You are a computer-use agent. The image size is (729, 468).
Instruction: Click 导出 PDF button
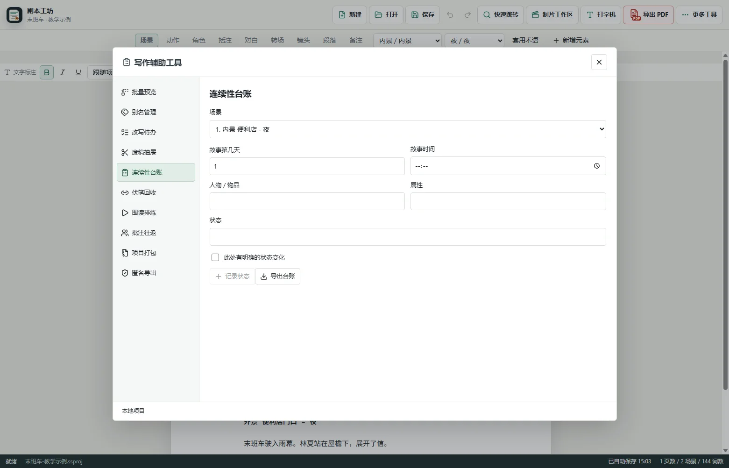point(649,15)
